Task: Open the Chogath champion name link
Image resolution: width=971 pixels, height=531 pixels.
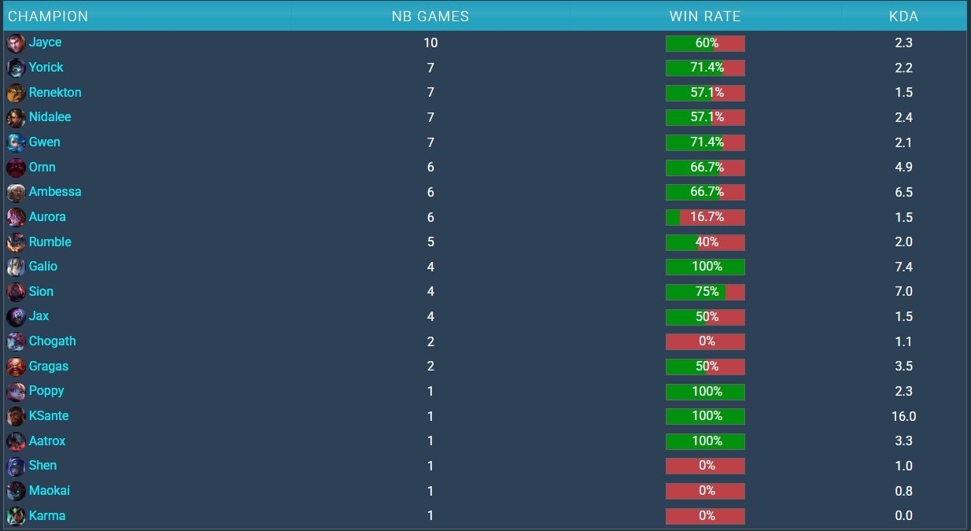Action: click(x=52, y=341)
